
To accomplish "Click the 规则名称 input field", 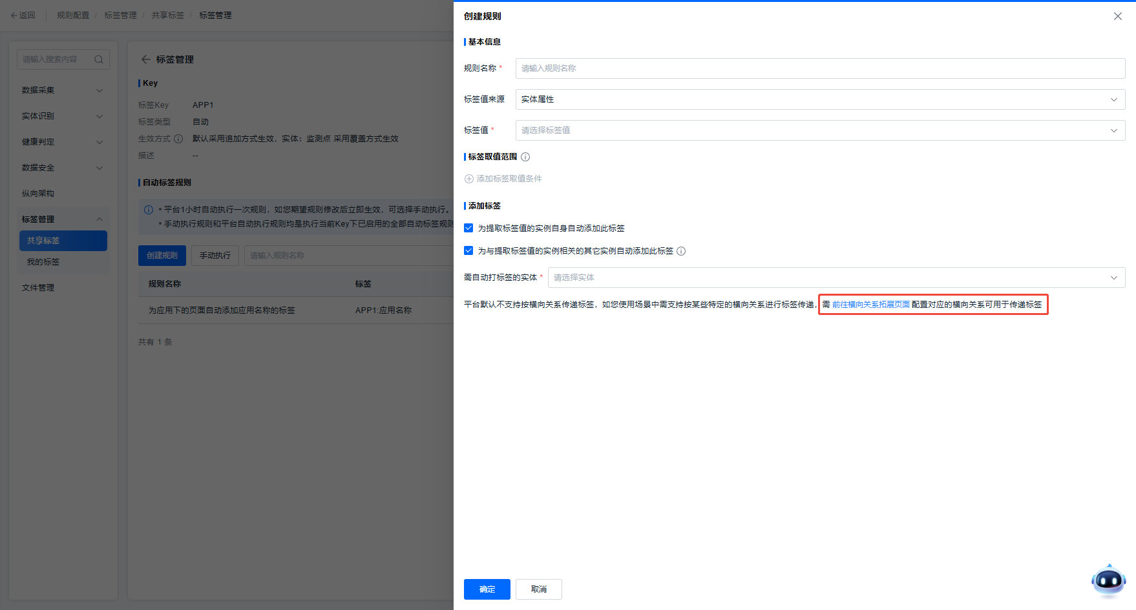I will coord(819,68).
